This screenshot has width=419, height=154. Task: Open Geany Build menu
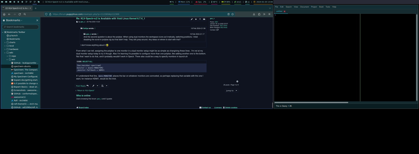(x=321, y=7)
